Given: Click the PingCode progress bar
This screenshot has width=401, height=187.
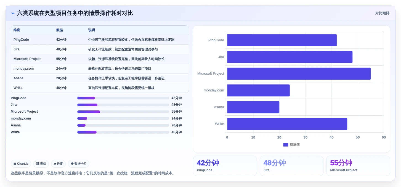Looking at the screenshot, I should 123,98.
